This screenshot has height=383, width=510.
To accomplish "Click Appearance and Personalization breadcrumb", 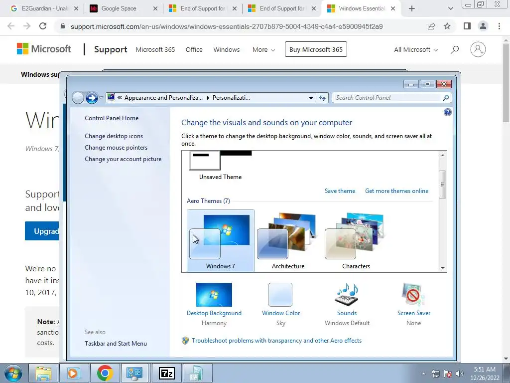I will click(163, 98).
